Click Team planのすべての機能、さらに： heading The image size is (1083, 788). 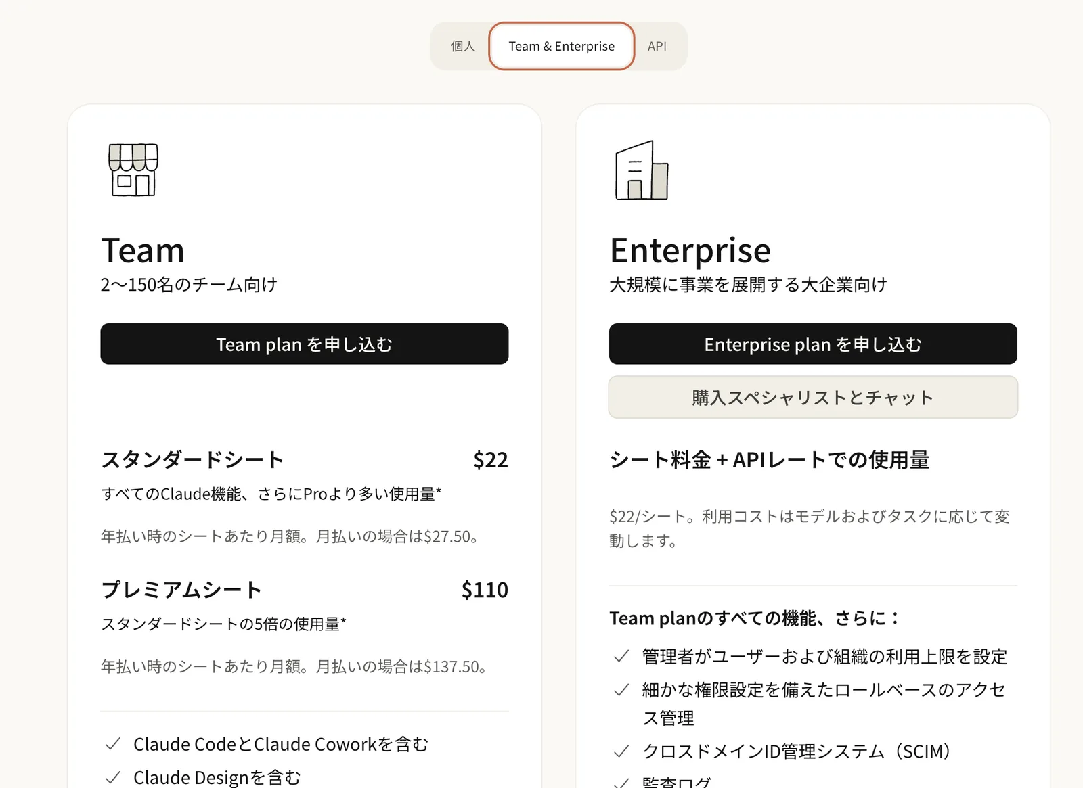tap(755, 618)
